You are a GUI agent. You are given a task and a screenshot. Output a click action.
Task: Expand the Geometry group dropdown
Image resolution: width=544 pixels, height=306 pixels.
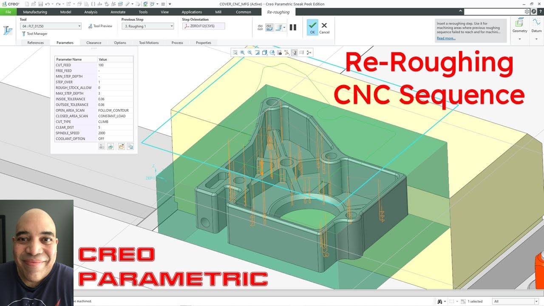pyautogui.click(x=519, y=39)
